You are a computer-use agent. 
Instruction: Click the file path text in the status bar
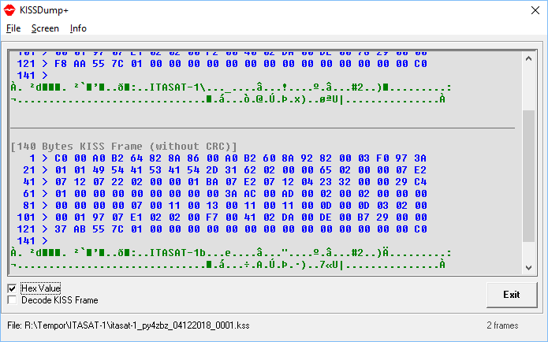click(x=129, y=325)
